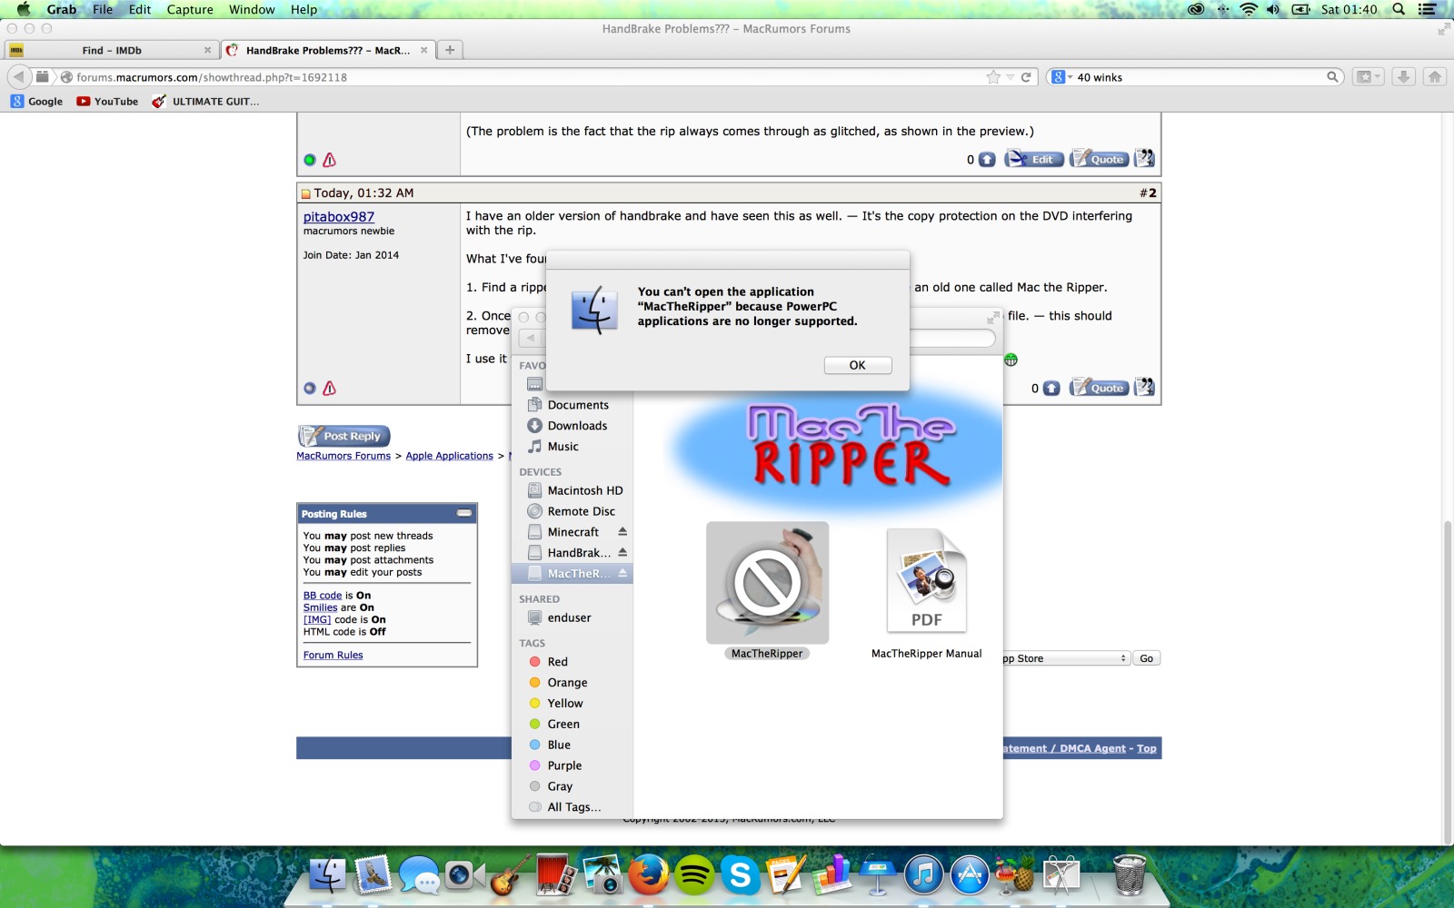Open the forum jump dropdown ending in 'pp Store'

[1064, 658]
